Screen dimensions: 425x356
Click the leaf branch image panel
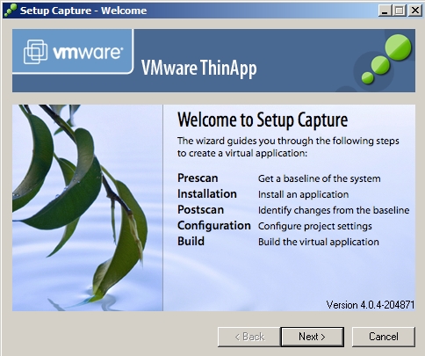tap(88, 207)
